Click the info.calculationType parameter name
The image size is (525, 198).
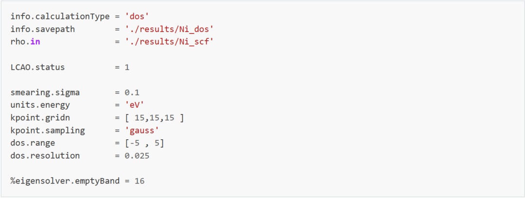[60, 16]
